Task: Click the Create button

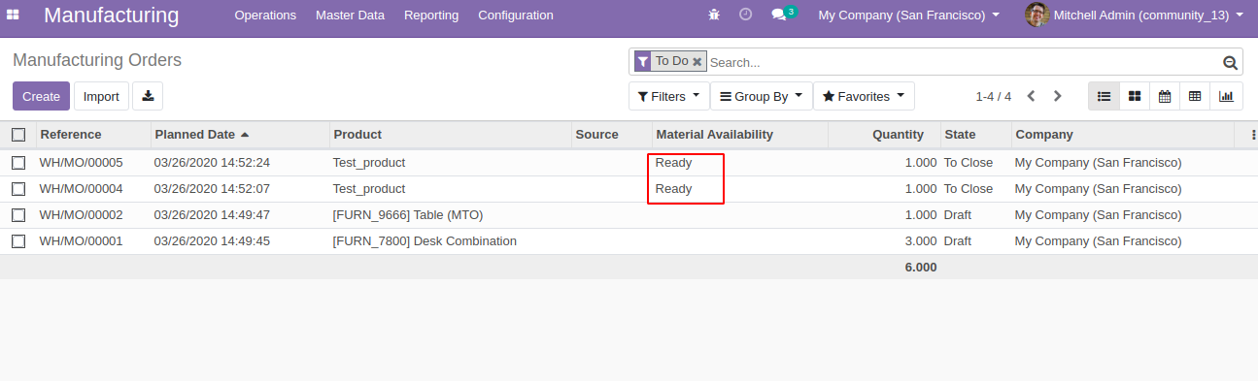Action: click(x=41, y=96)
